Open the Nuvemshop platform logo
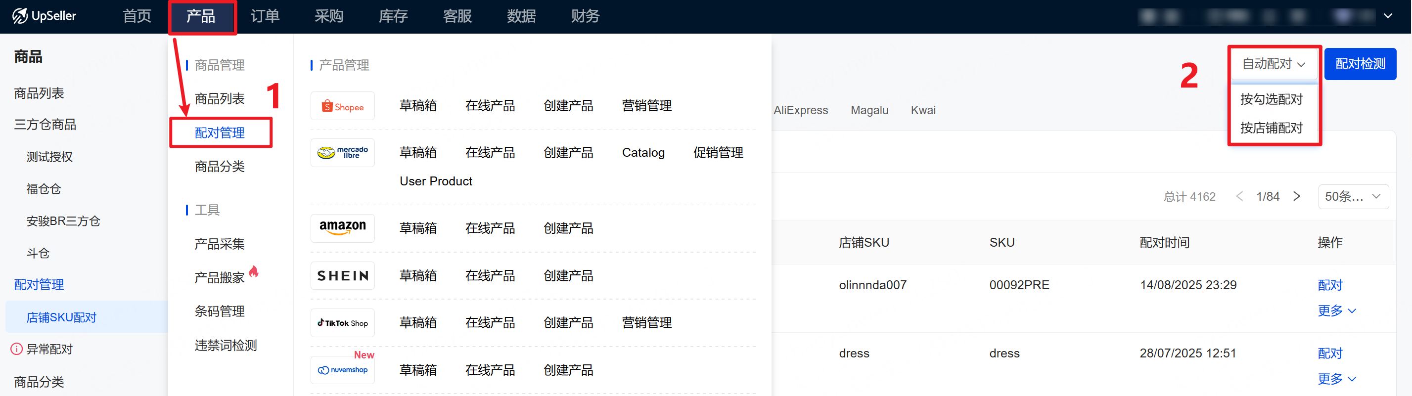This screenshot has width=1412, height=396. pos(343,370)
